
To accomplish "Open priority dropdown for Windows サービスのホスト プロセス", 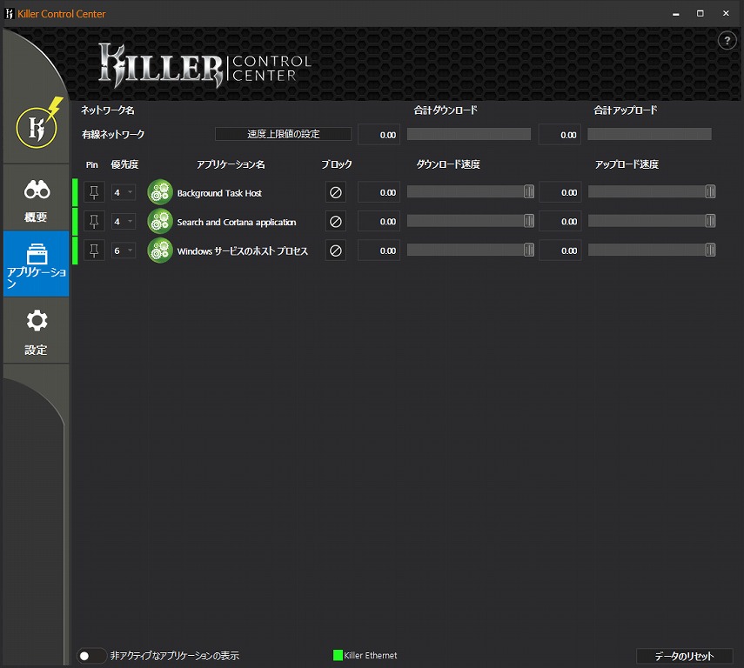I will point(124,250).
